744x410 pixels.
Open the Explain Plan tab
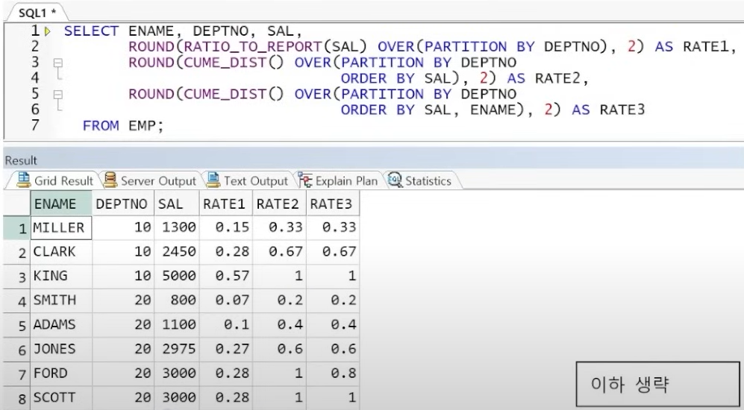(x=338, y=180)
